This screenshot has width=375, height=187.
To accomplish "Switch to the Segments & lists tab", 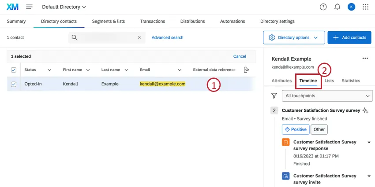I will pyautogui.click(x=109, y=21).
